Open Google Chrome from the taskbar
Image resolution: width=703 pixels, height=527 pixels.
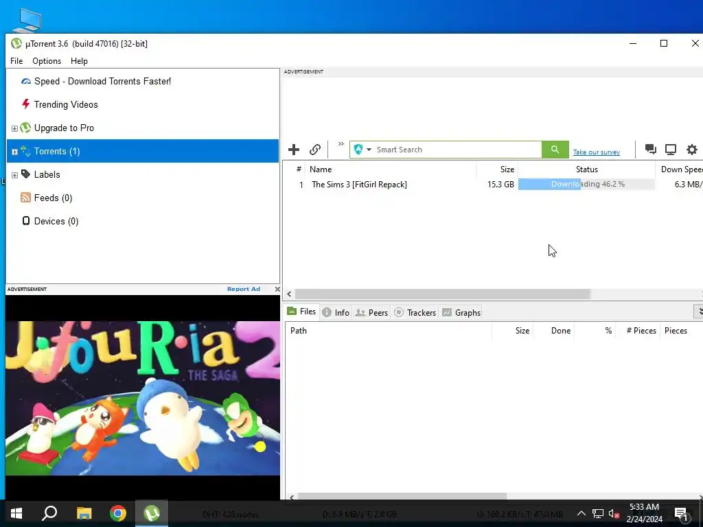click(118, 513)
